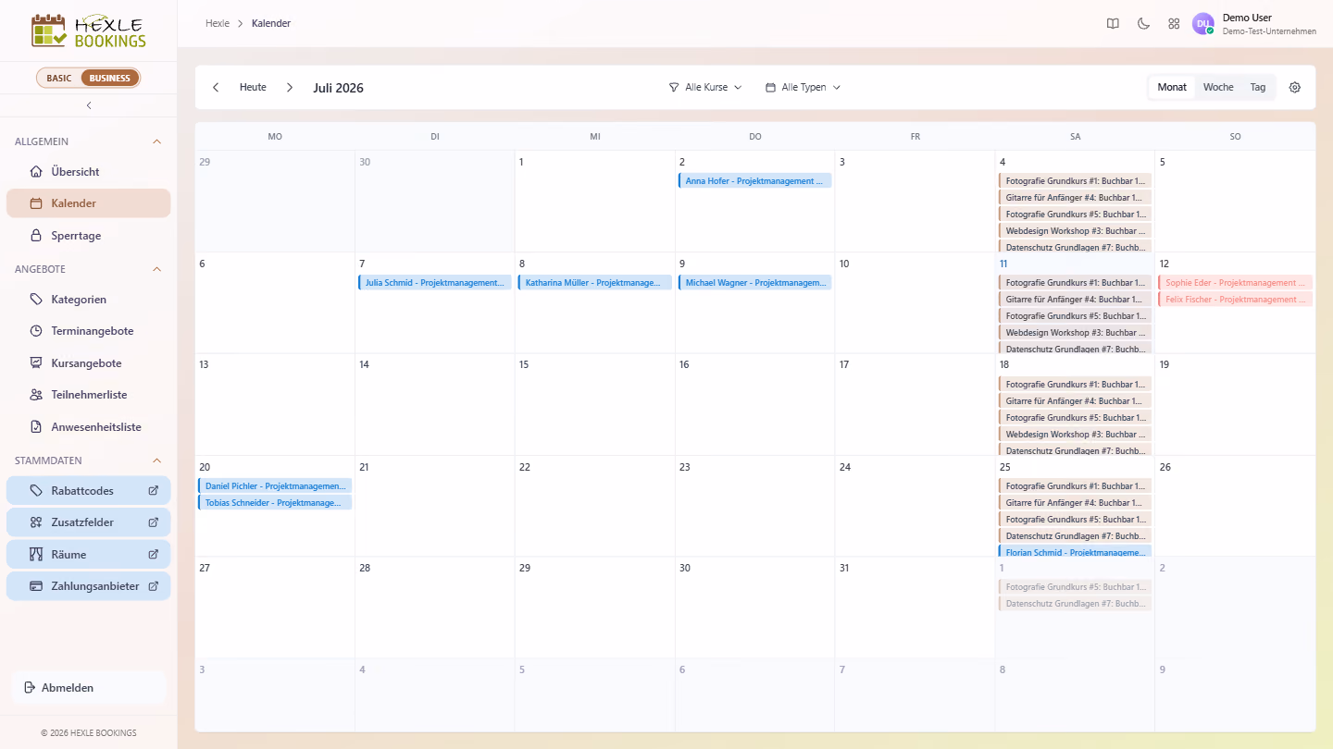Click Demo-Test-Unternehmen company name

click(1269, 31)
